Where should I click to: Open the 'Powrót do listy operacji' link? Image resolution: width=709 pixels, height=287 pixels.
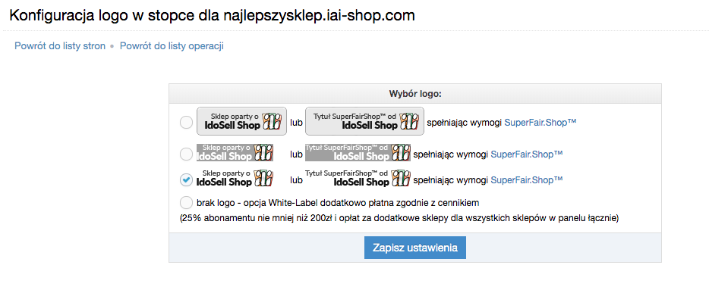[x=172, y=46]
